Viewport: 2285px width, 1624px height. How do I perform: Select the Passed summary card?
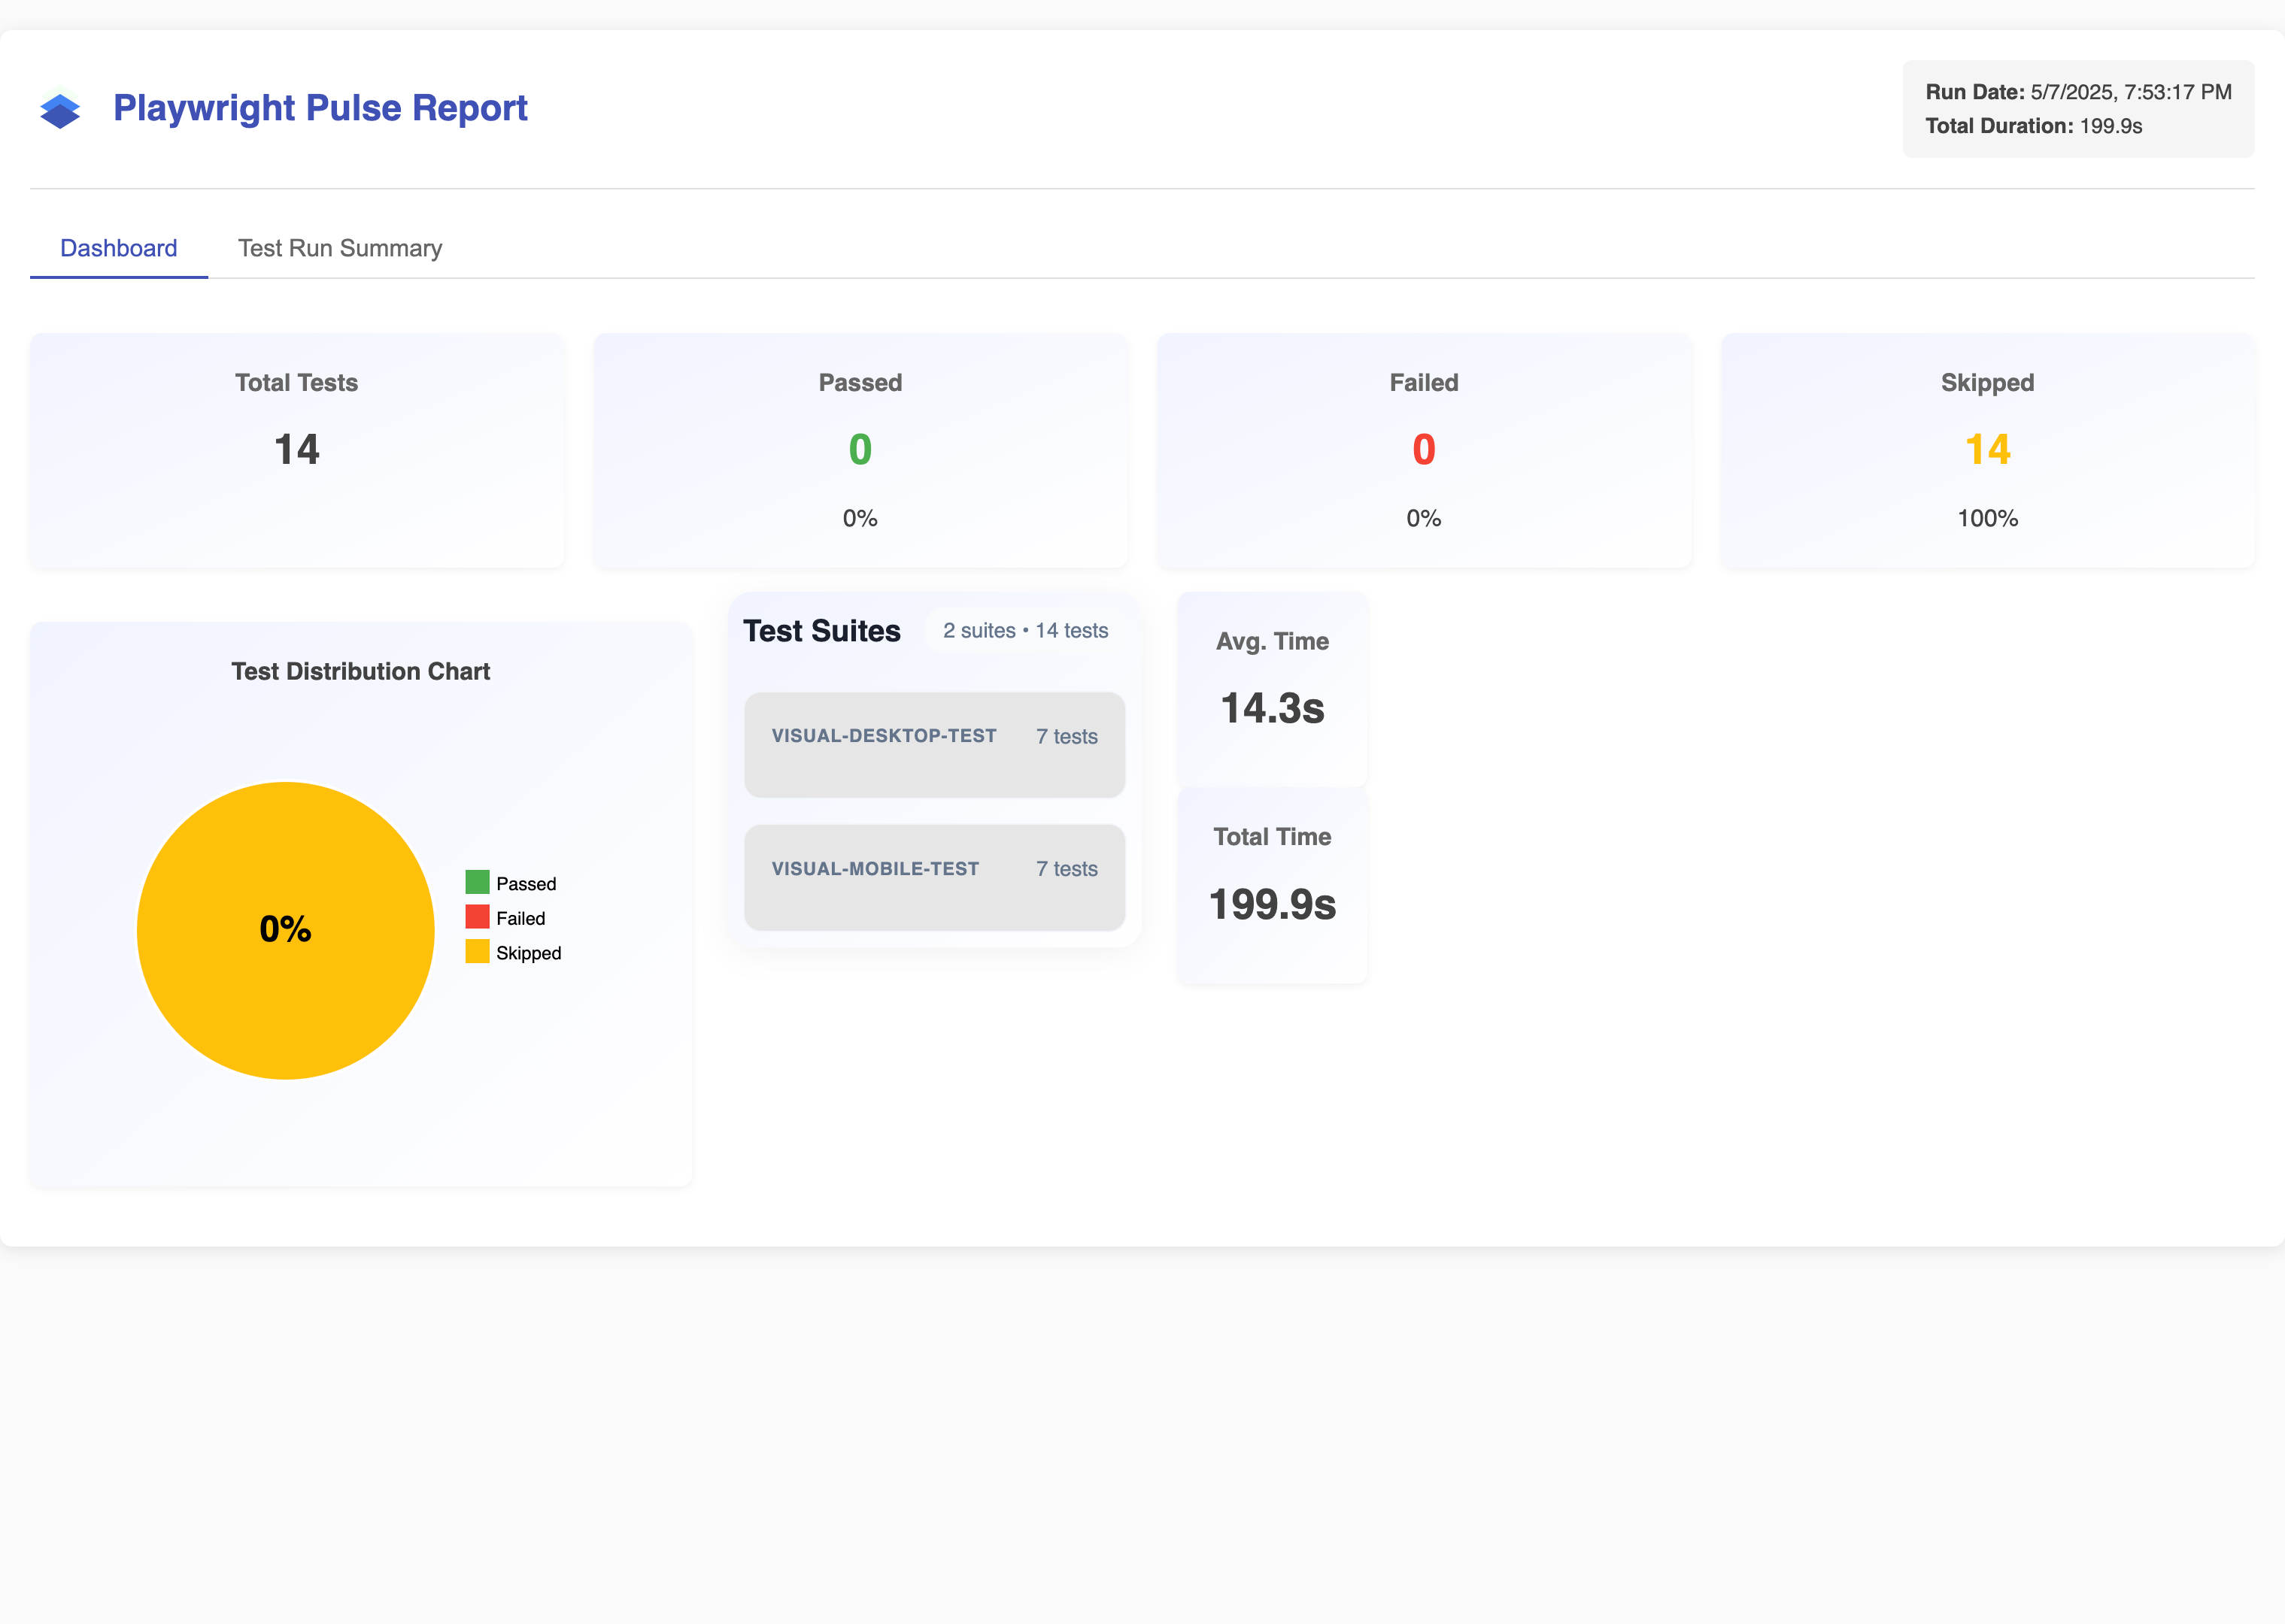point(860,450)
